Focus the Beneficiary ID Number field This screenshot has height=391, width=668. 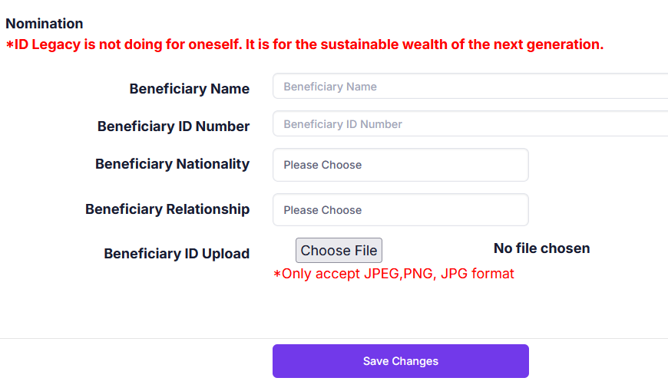click(470, 124)
